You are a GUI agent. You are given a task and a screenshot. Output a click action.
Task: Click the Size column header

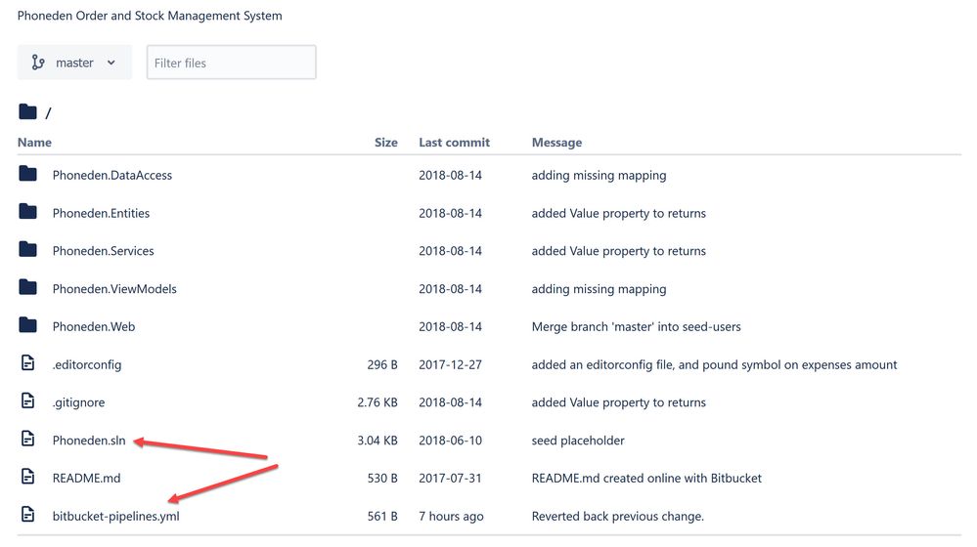point(385,143)
